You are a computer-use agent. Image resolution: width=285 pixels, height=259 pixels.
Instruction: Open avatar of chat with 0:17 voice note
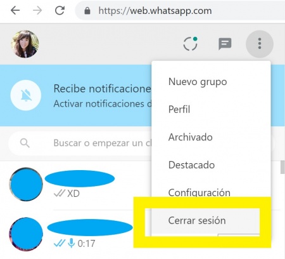click(x=26, y=234)
